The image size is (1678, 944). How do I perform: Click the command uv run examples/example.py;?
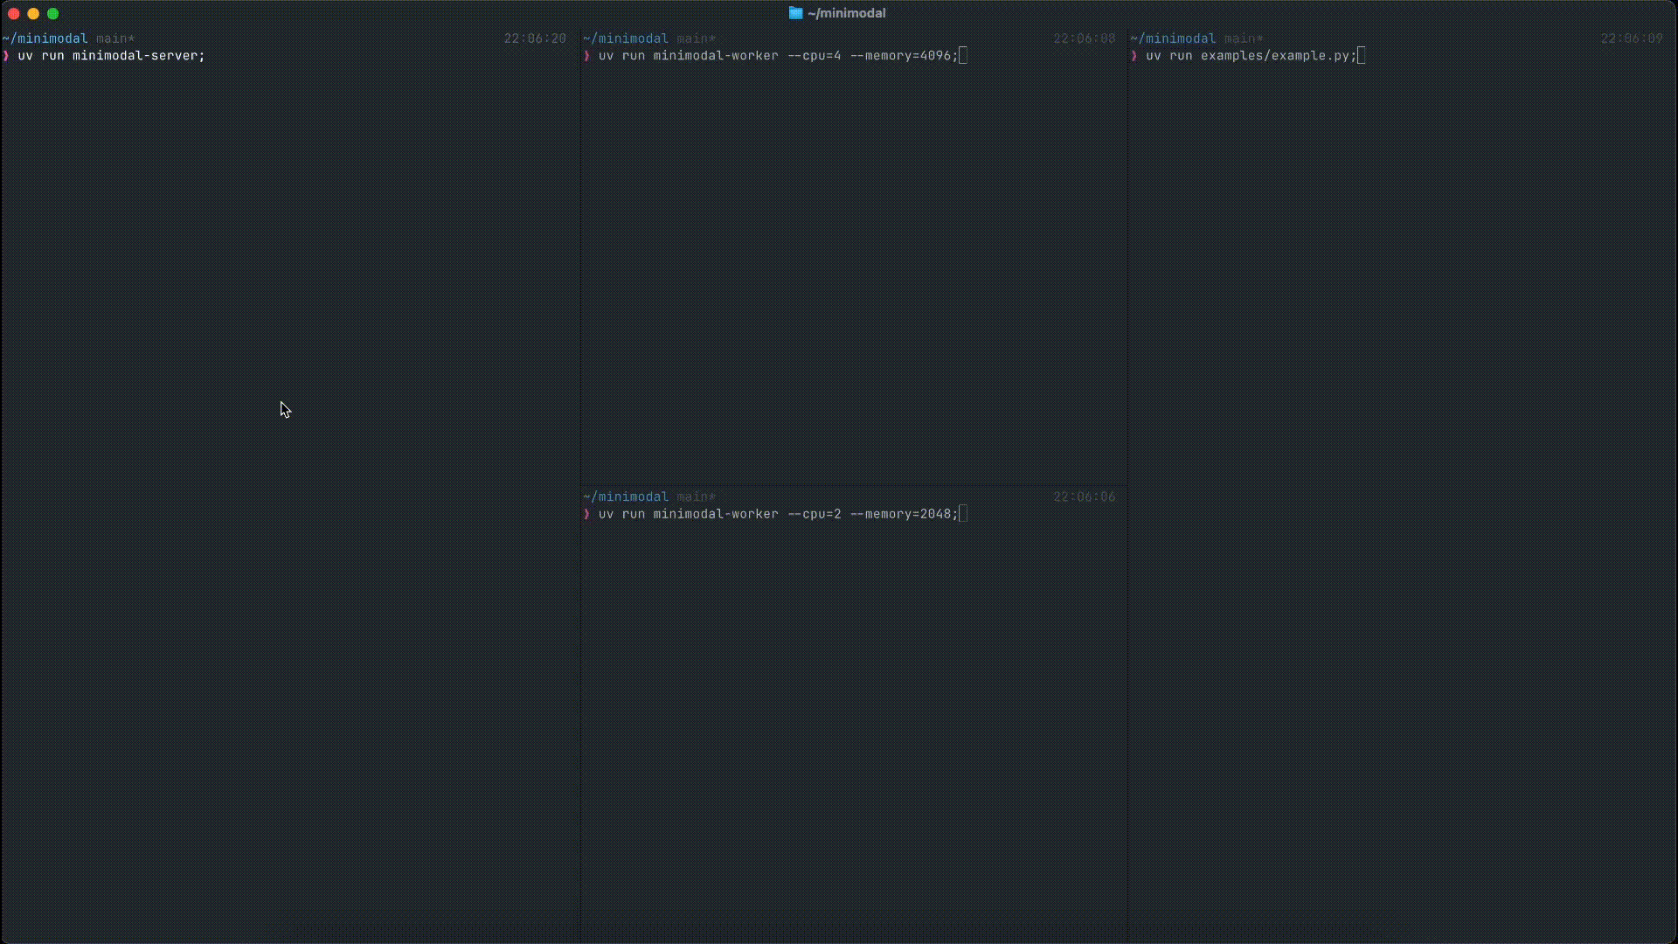pos(1250,56)
